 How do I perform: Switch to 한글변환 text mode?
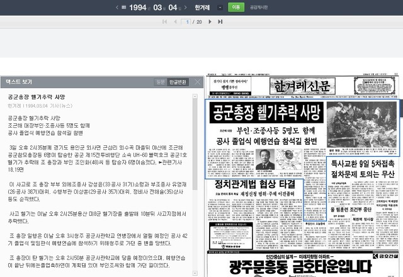click(x=178, y=82)
